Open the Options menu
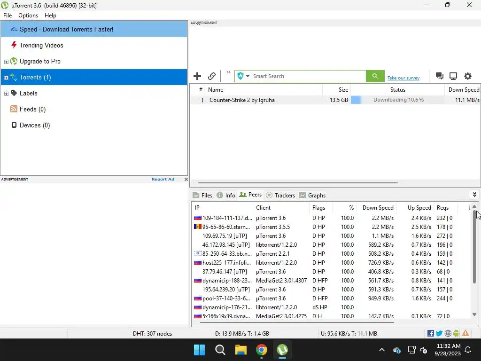 [28, 16]
